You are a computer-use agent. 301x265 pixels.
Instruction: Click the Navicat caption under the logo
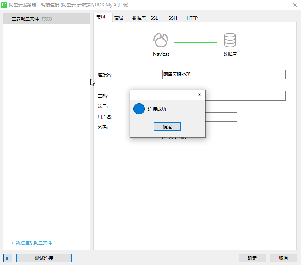coord(161,54)
